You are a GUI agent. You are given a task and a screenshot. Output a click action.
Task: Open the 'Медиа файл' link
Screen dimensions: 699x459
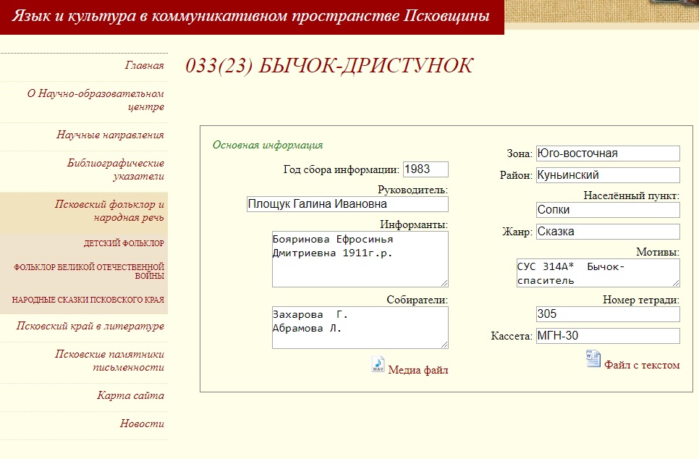[x=418, y=371]
